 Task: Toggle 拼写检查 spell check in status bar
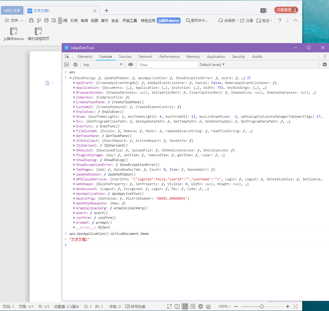click(135, 306)
